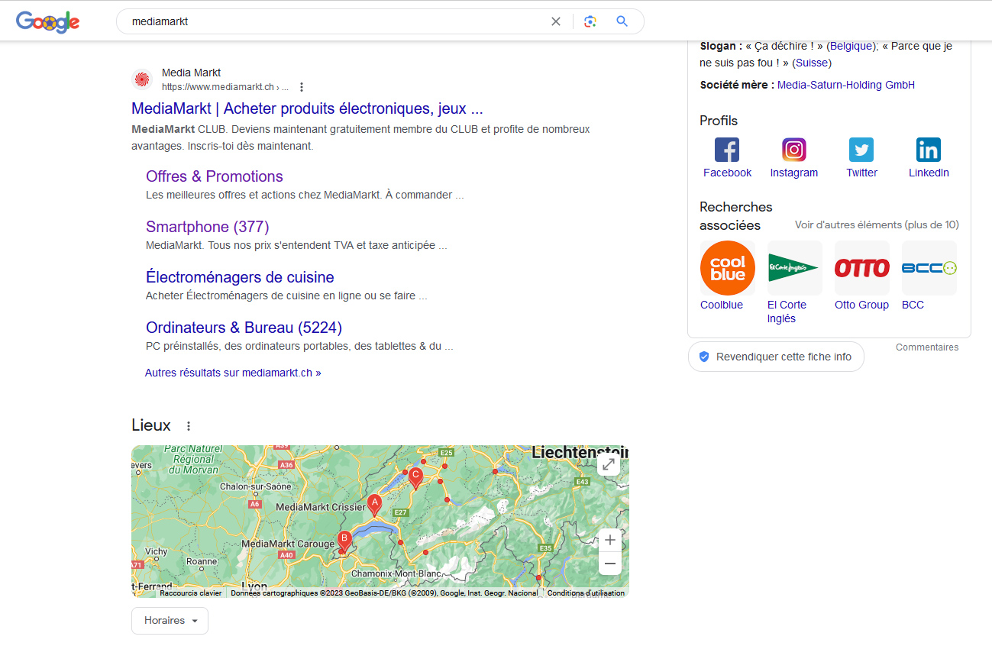Open the BCC logo thumbnail
This screenshot has height=646, width=992.
pos(929,268)
